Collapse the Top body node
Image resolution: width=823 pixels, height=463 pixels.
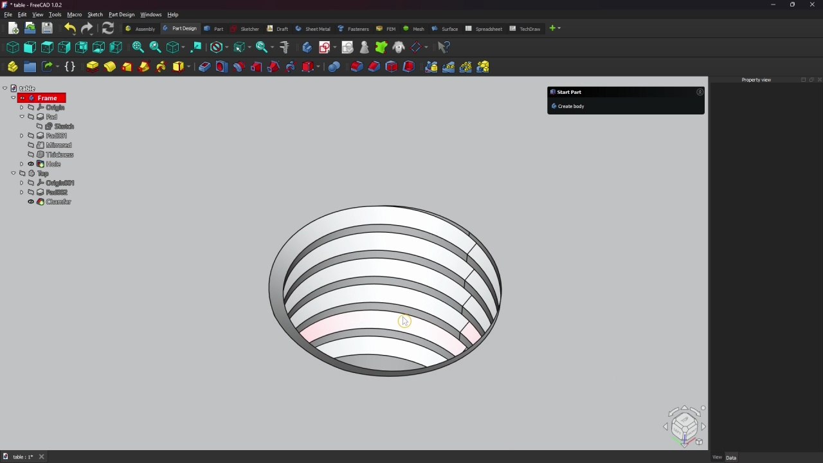point(14,174)
